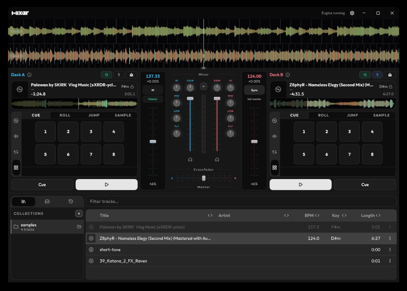Sort by Title column arrows
The width and height of the screenshot is (407, 291).
pyautogui.click(x=210, y=215)
